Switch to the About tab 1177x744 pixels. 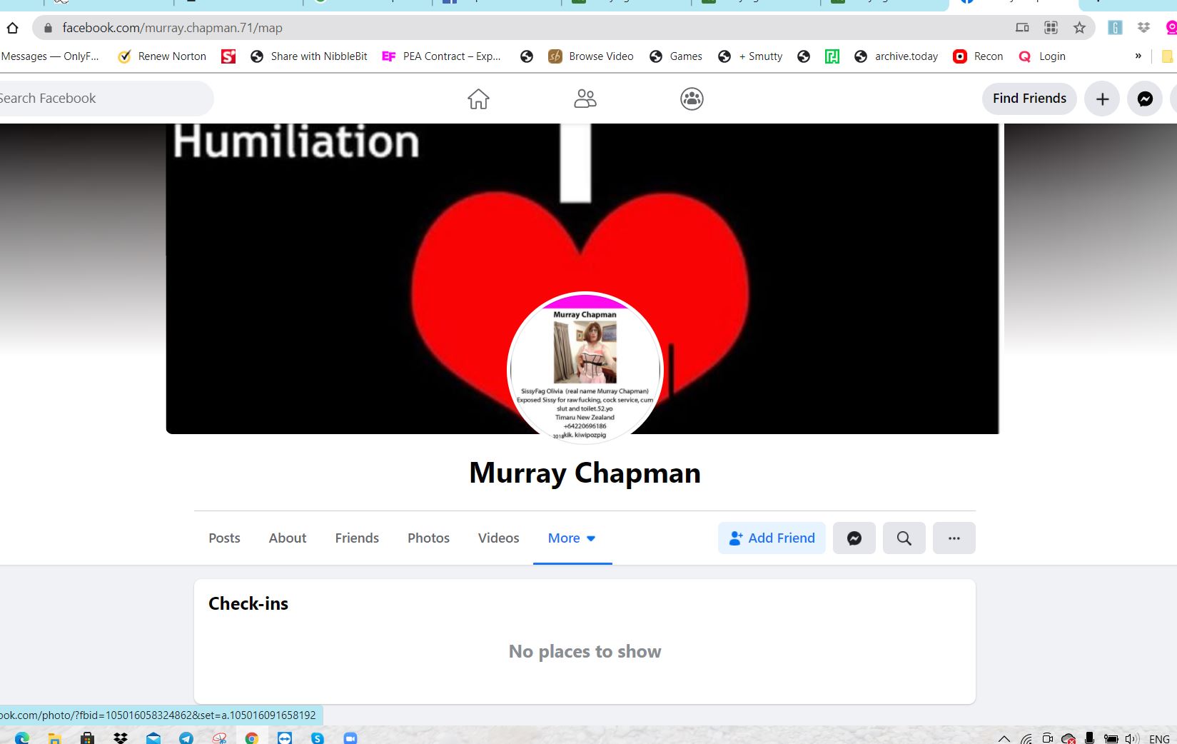(287, 538)
